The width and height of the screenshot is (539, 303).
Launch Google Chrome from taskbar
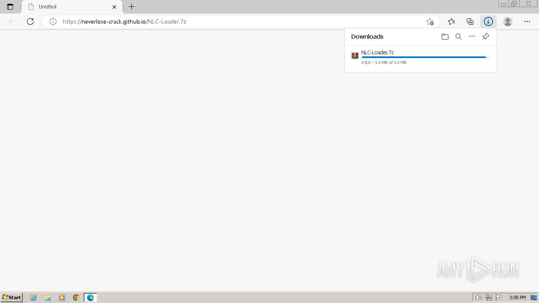[x=76, y=298]
